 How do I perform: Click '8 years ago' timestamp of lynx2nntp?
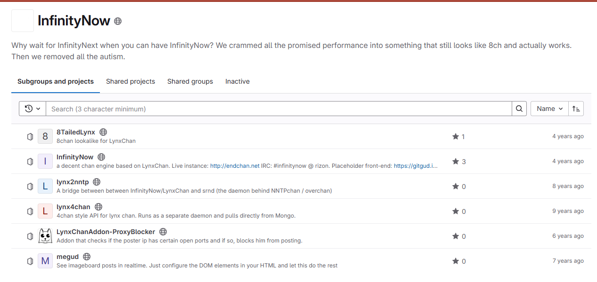tap(568, 186)
